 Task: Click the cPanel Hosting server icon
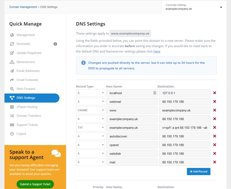tap(12, 107)
